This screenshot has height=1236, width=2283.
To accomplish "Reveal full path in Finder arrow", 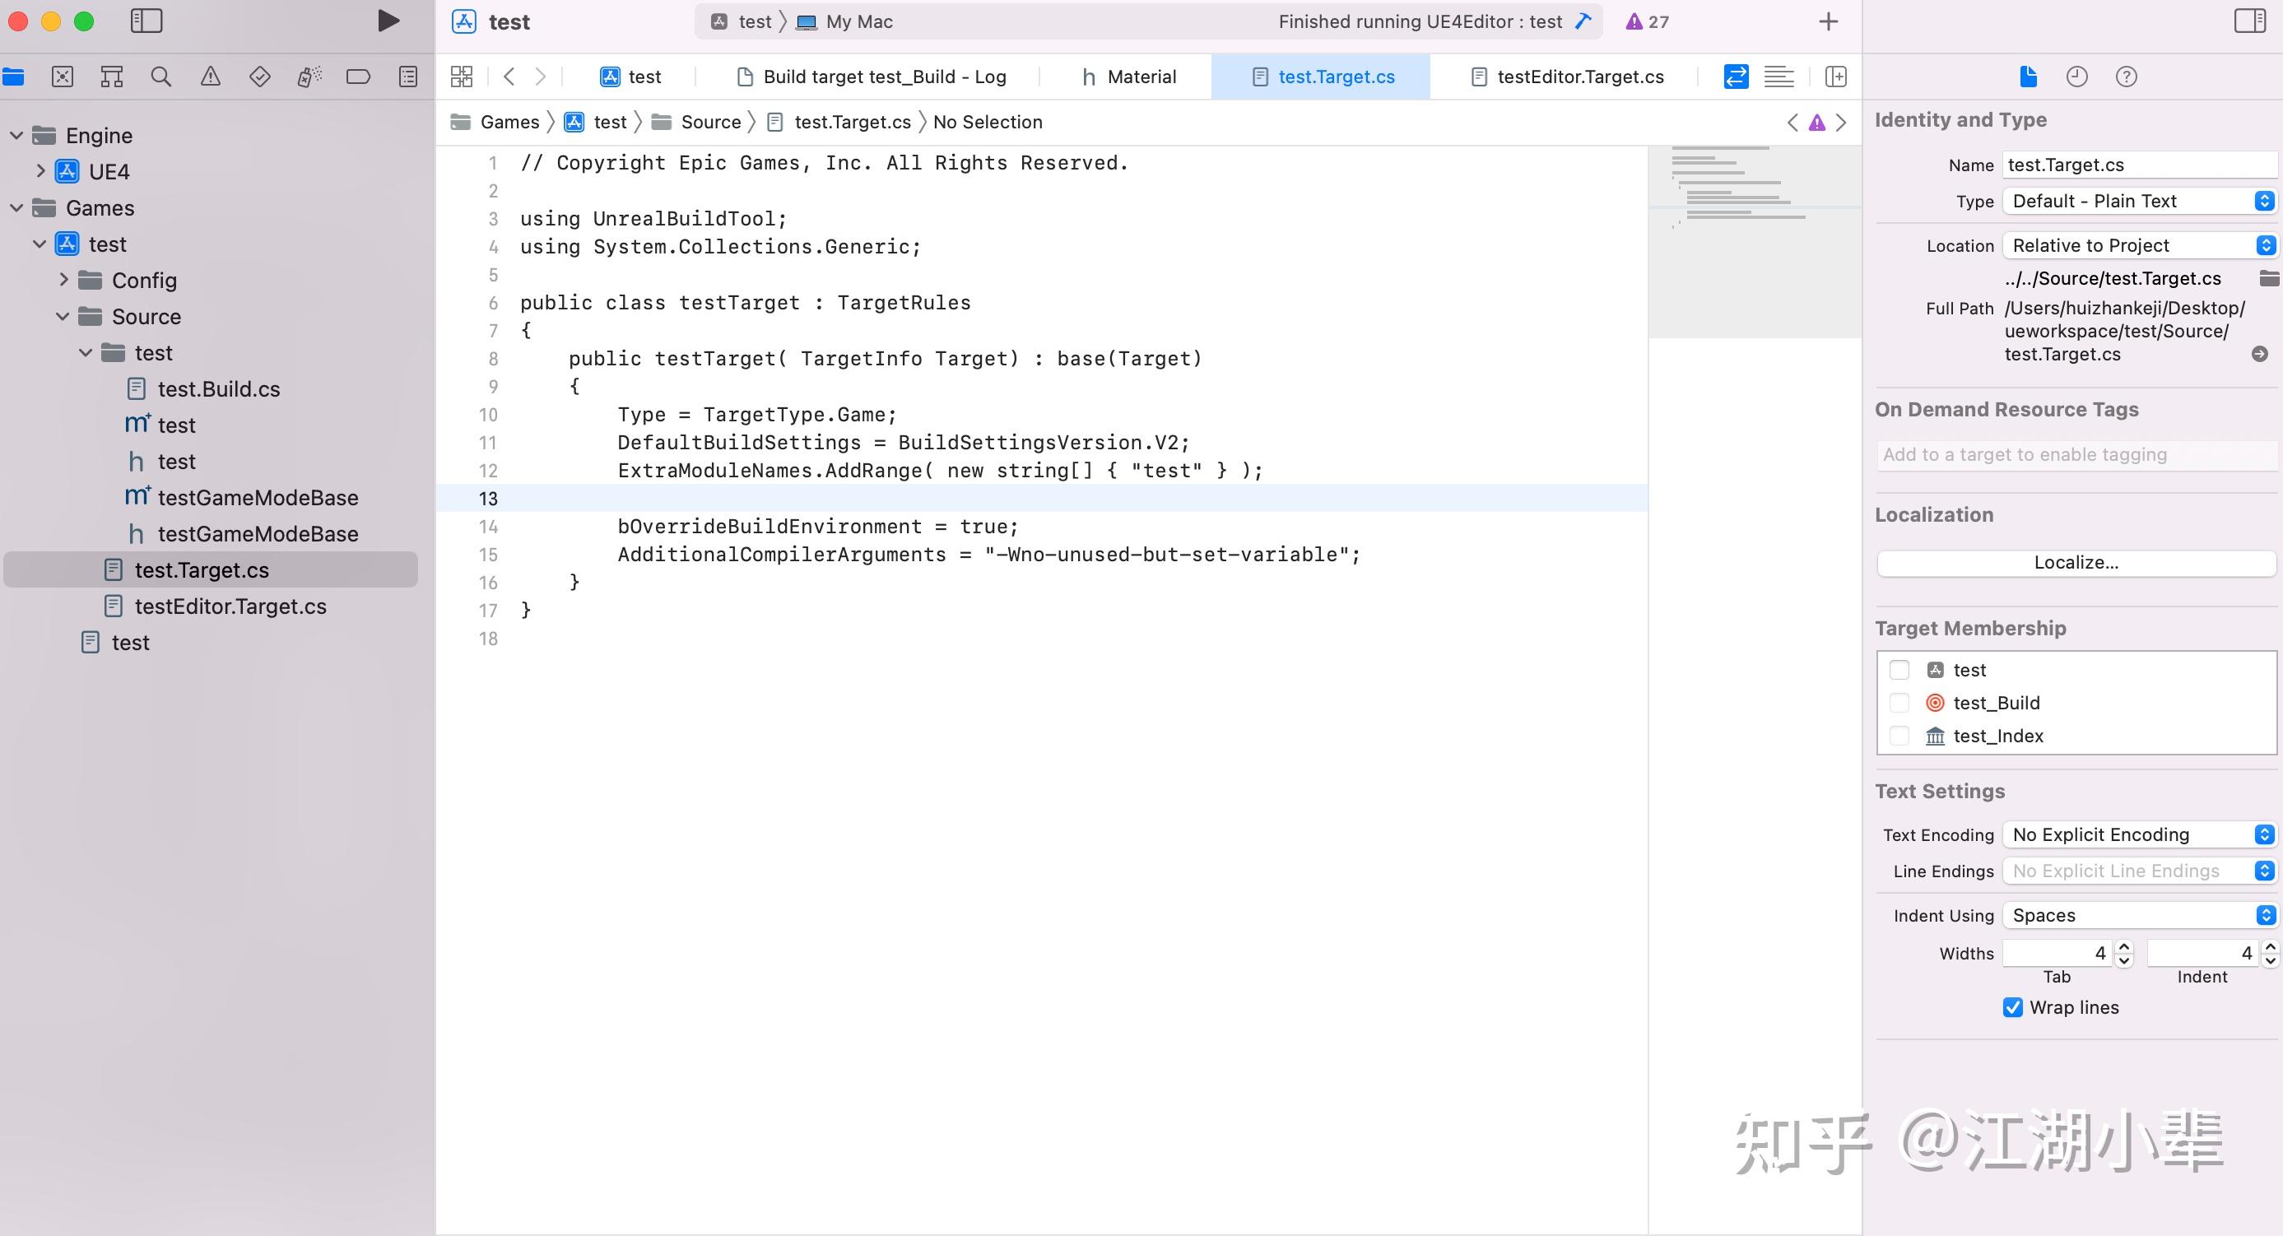I will [2259, 355].
